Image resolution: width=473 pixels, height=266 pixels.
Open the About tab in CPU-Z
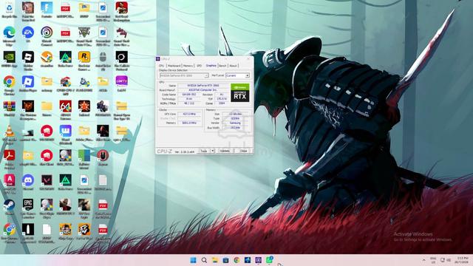coord(233,66)
